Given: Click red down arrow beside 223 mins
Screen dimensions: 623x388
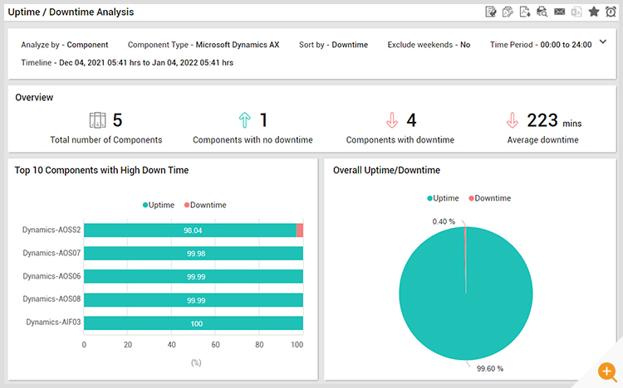Looking at the screenshot, I should (513, 120).
